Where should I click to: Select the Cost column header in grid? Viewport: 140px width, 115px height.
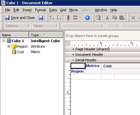121,66
